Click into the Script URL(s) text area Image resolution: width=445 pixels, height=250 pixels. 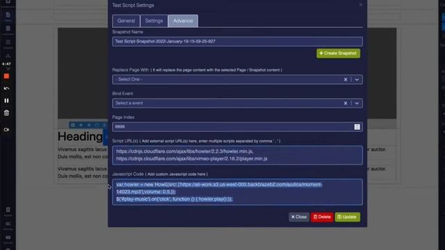237,155
